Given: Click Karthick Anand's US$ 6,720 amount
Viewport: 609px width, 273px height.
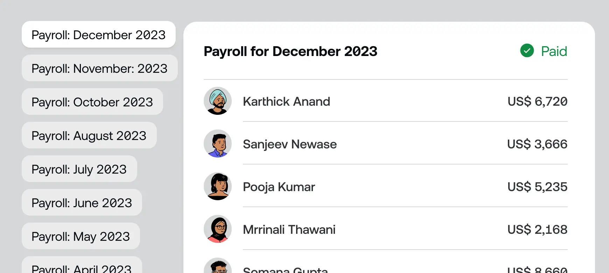Looking at the screenshot, I should tap(537, 101).
